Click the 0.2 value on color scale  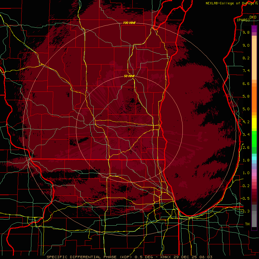pyautogui.click(x=246, y=186)
